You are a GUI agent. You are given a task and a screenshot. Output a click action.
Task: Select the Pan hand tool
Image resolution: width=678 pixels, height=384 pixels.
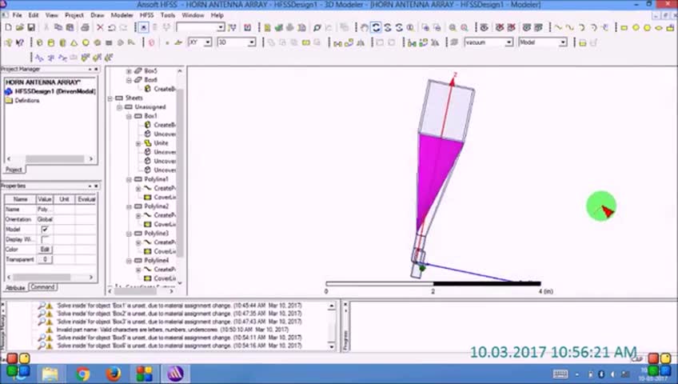pyautogui.click(x=364, y=28)
